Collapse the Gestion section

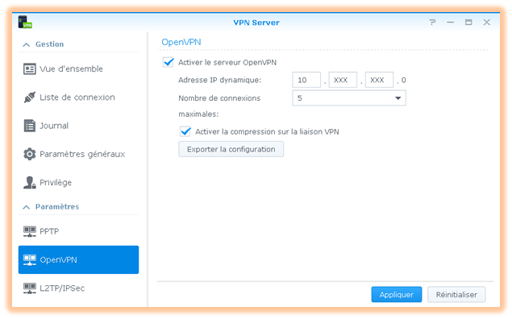click(27, 44)
